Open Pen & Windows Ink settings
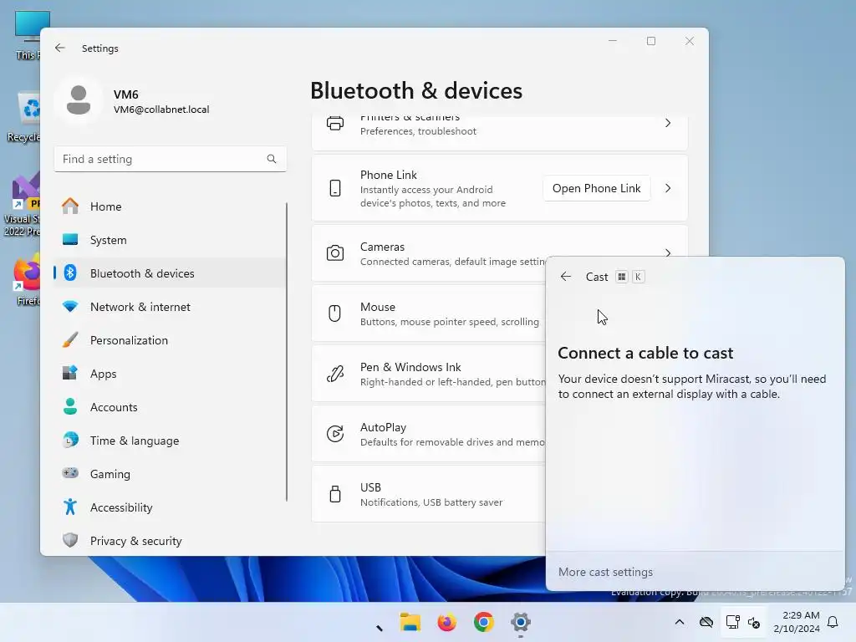The height and width of the screenshot is (642, 856). click(429, 374)
